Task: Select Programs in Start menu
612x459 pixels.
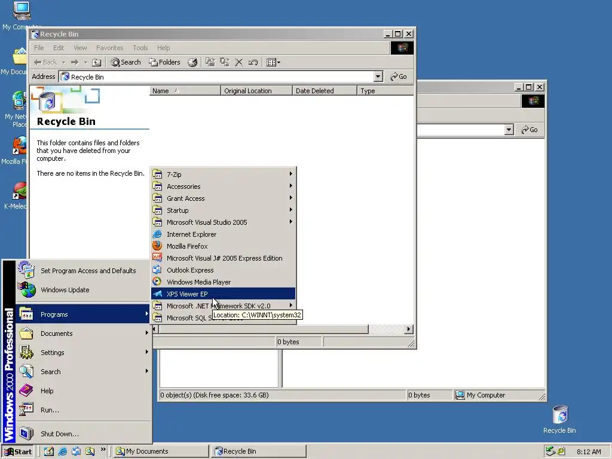Action: (82, 314)
